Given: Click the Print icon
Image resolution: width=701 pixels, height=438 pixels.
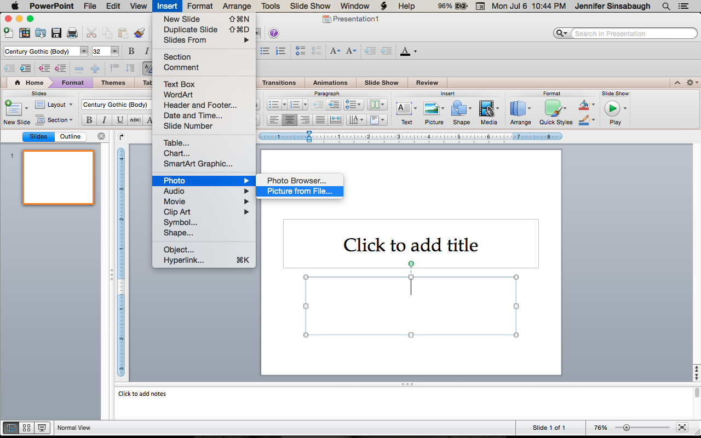Looking at the screenshot, I should point(72,33).
